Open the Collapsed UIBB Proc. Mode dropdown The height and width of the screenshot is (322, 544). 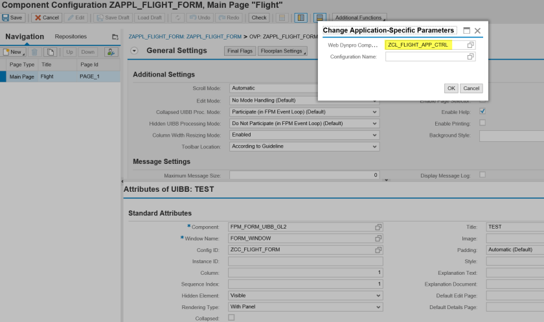click(x=374, y=112)
